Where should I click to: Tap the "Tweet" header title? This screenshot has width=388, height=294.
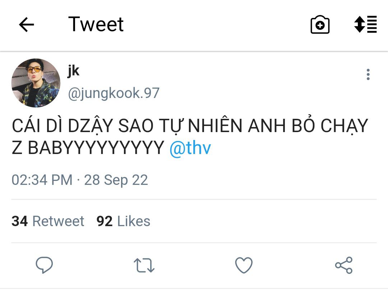tap(96, 24)
